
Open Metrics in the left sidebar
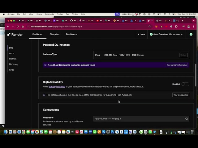[x=13, y=59]
